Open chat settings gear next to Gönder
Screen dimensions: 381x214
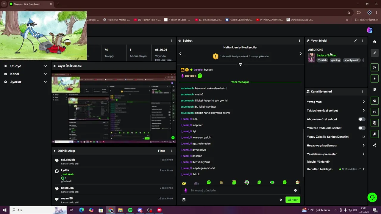tap(281, 200)
